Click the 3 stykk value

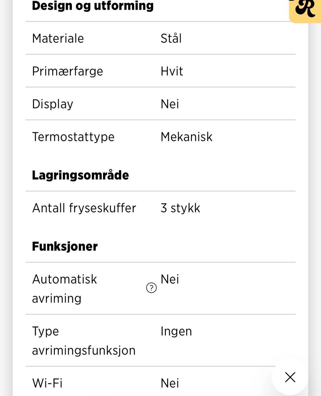coord(180,208)
